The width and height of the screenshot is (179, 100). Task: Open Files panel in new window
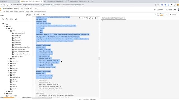27,15
